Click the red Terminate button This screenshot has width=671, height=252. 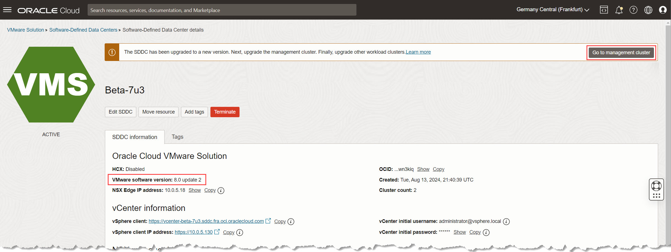click(225, 112)
